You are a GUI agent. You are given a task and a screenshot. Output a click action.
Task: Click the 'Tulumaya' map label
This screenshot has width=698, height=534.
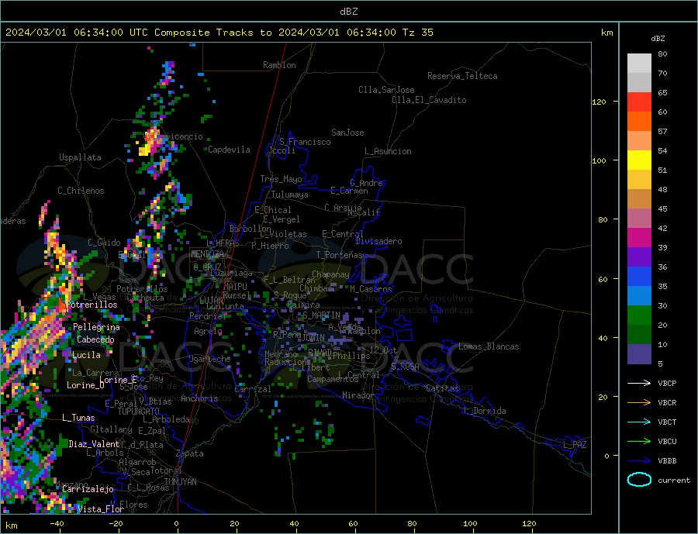point(290,195)
